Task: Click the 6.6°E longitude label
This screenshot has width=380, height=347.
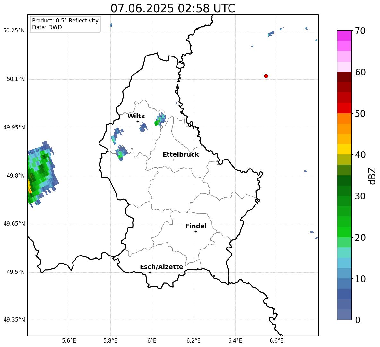Action: (x=277, y=341)
